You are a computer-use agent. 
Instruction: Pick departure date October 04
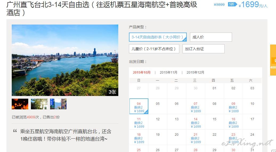[139, 106]
